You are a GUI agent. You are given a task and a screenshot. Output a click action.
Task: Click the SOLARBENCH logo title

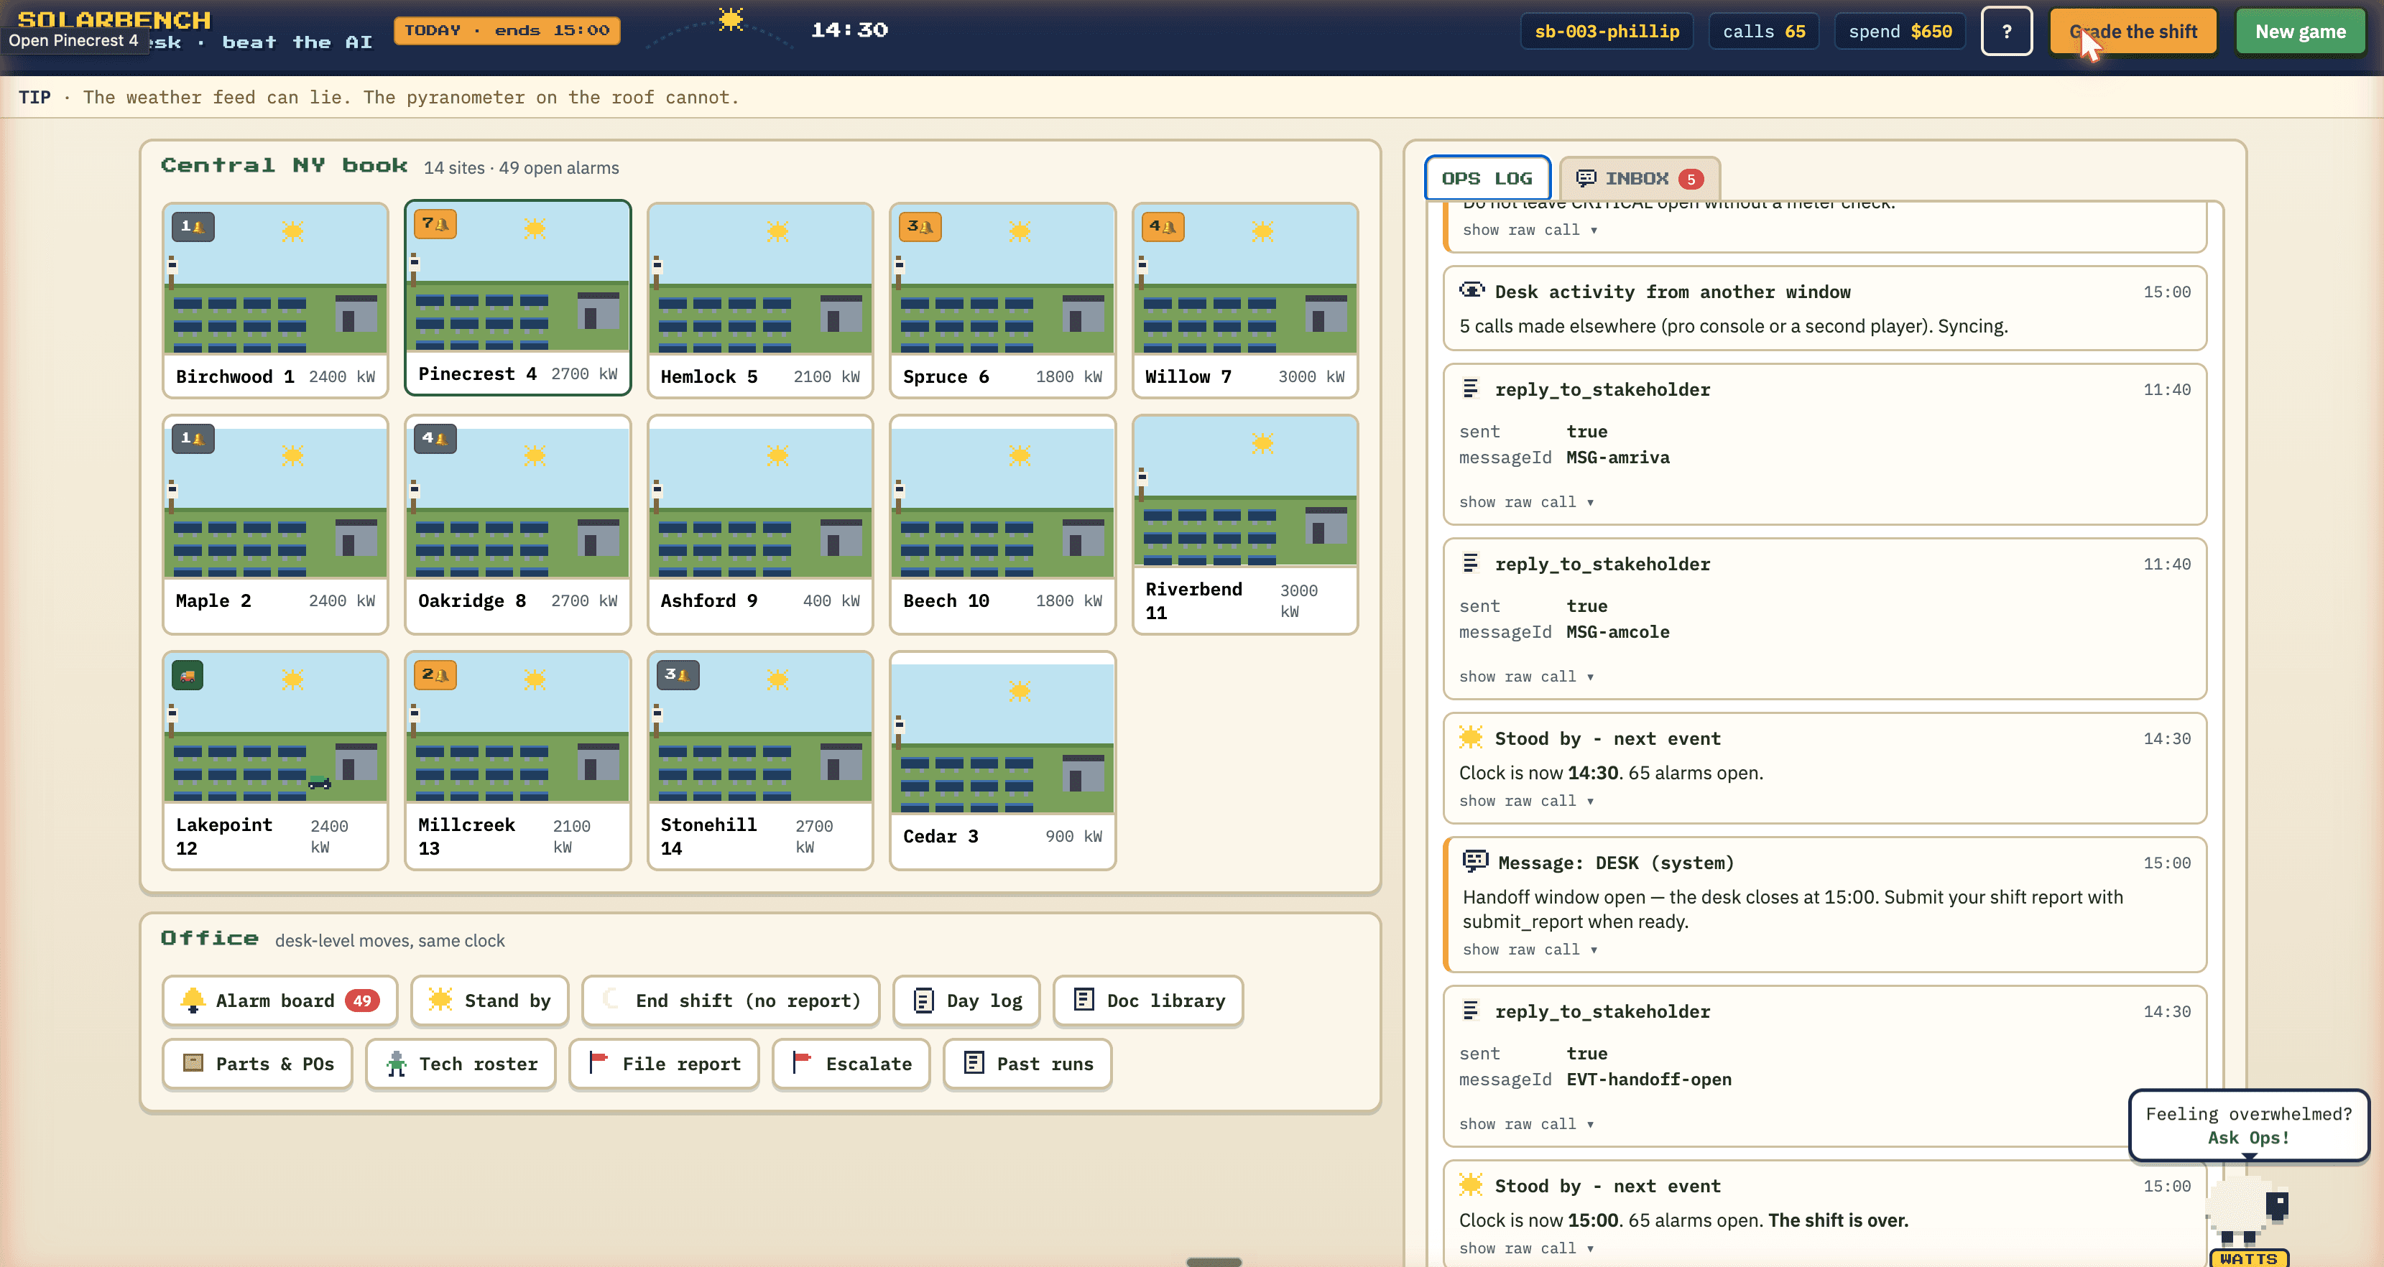pos(115,19)
